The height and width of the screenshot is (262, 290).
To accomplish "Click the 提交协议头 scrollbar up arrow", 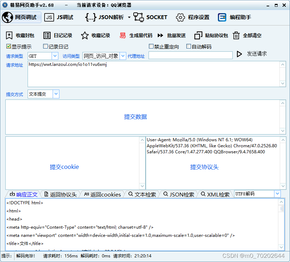I will (283, 140).
